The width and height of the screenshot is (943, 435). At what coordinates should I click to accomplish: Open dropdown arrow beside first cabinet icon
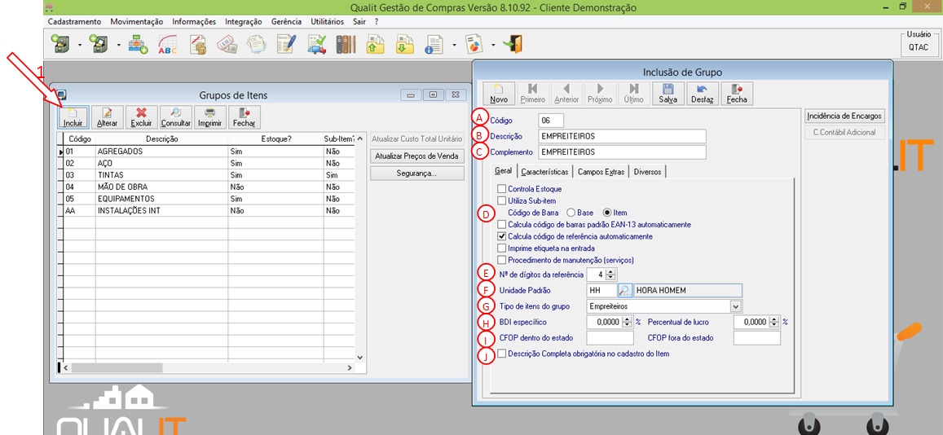[x=79, y=45]
